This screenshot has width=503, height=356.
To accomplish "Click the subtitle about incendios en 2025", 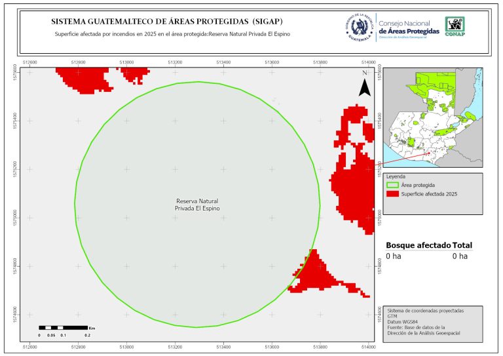I will coord(172,34).
